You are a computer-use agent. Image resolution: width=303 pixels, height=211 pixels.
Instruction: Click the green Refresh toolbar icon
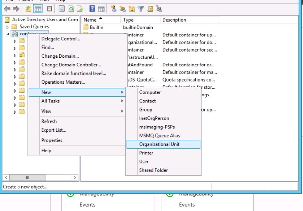pos(71,9)
